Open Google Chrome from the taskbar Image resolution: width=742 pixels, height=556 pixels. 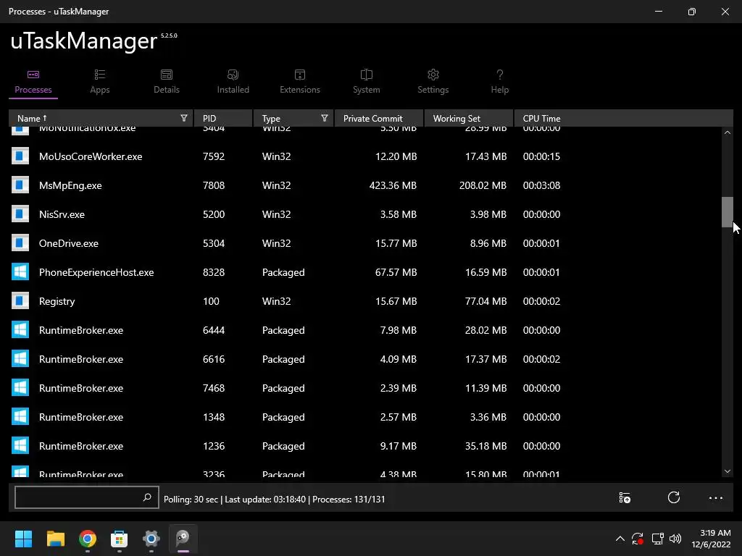88,539
